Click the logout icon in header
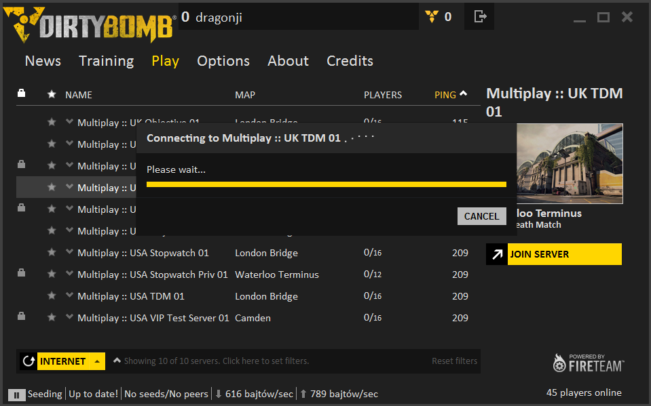This screenshot has height=406, width=651. (479, 17)
